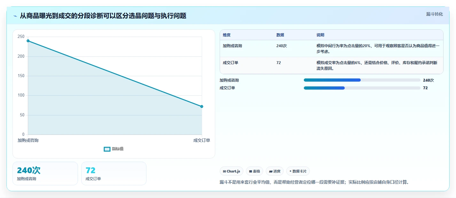
Task: Click the icon in the 进度 chip
Action: (271, 172)
